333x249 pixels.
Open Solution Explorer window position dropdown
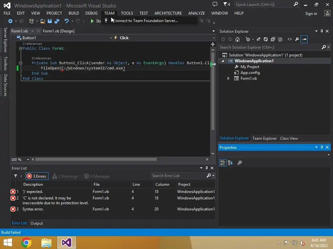316,31
